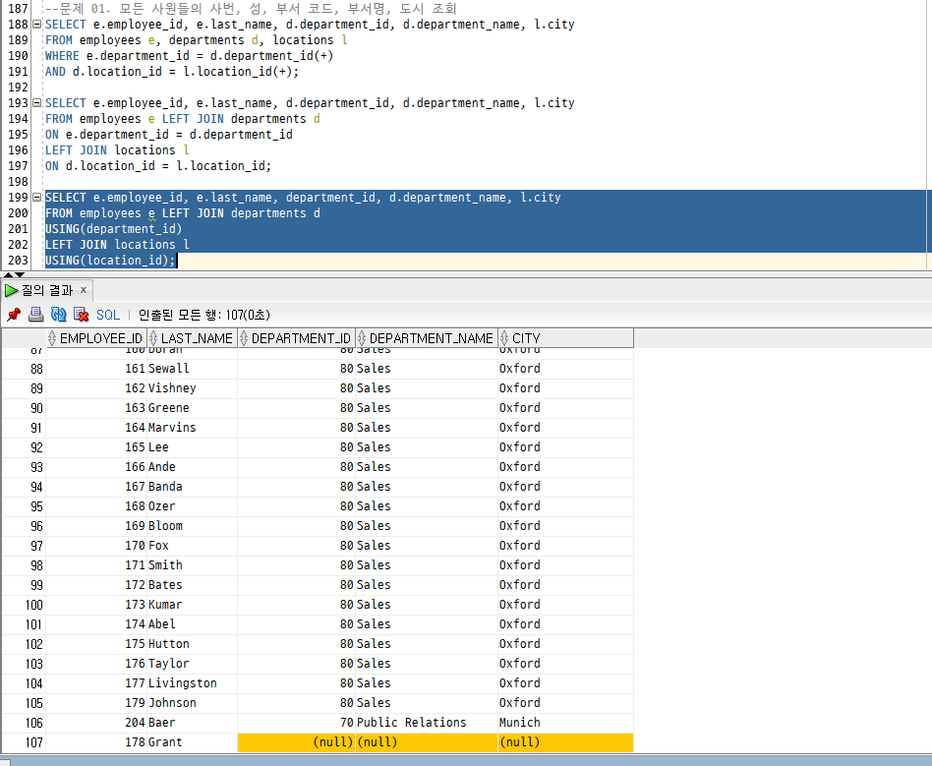Screen dimensions: 932x766
Task: Select the 'Vishney' last name cell
Action: pos(192,388)
